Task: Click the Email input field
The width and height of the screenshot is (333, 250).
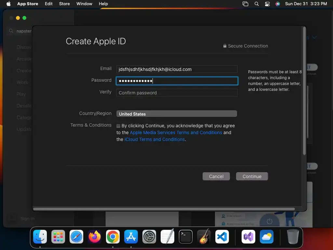Action: [x=177, y=69]
